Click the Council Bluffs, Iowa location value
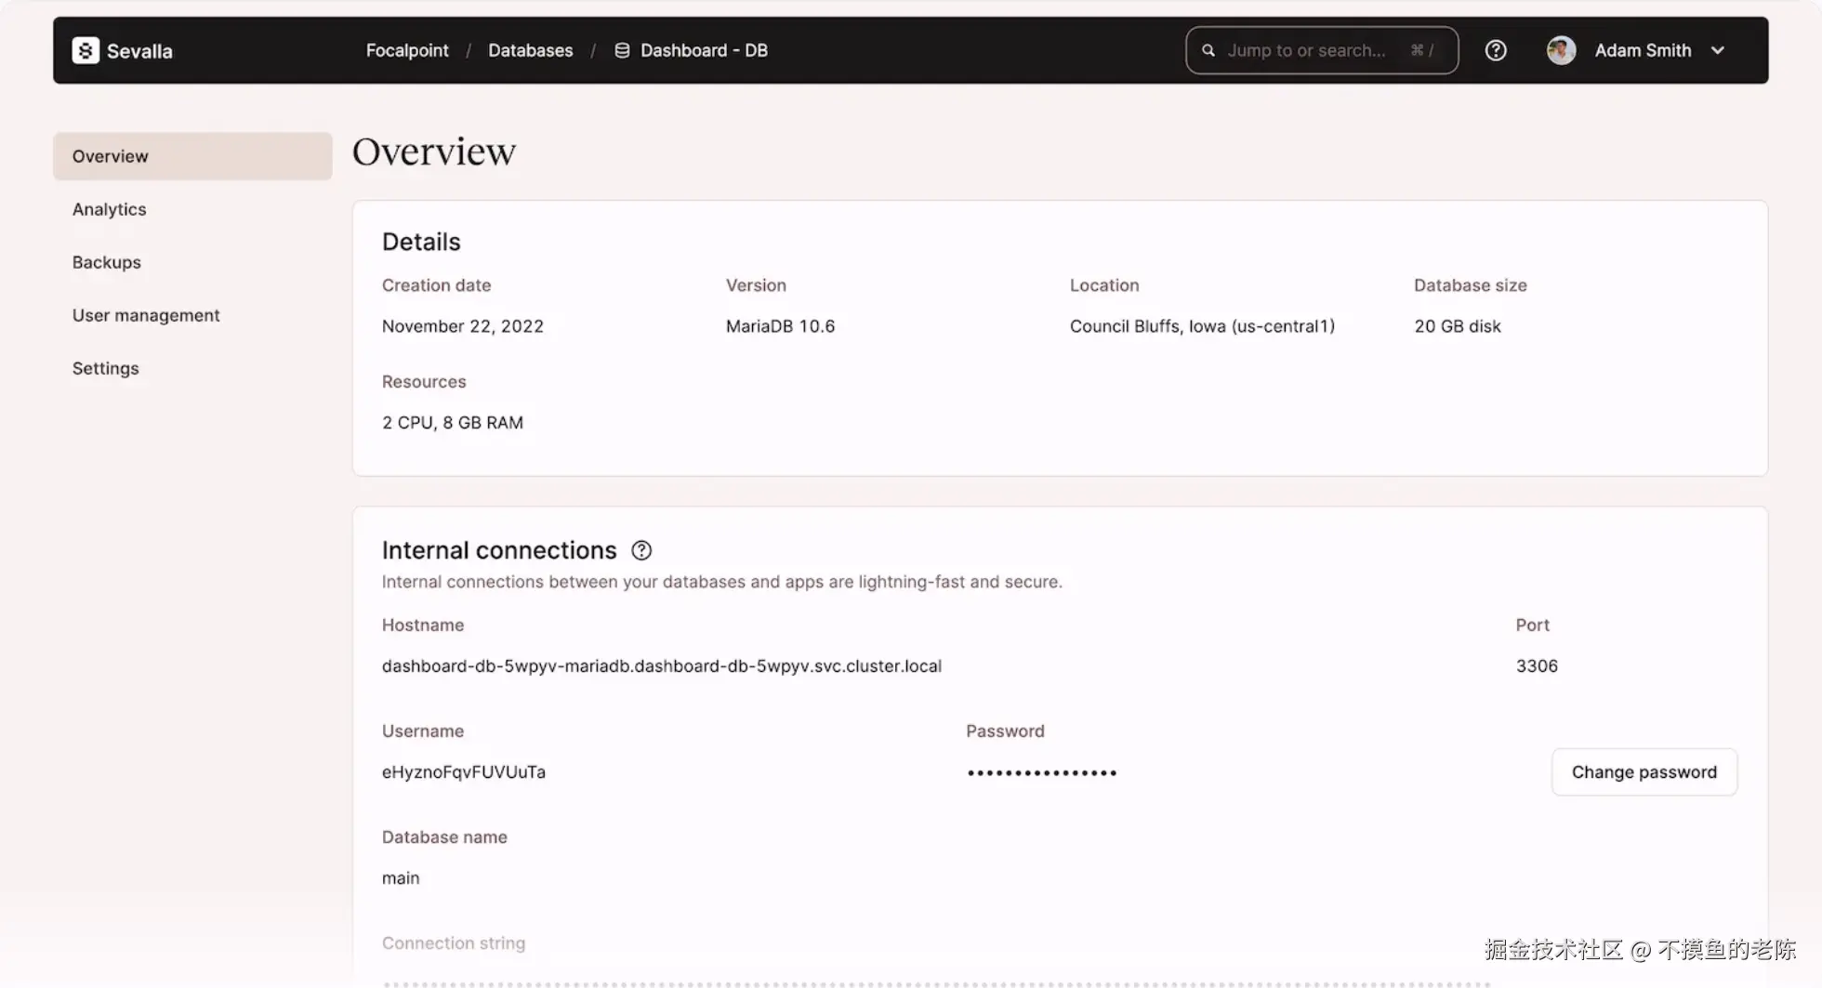Screen dimensions: 1822x988 click(1202, 326)
